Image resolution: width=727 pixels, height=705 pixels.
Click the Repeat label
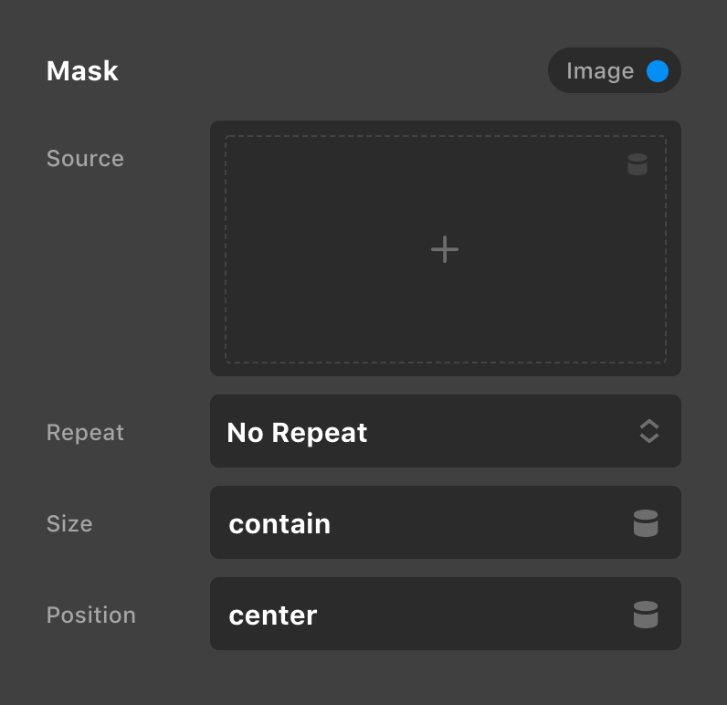(x=85, y=432)
